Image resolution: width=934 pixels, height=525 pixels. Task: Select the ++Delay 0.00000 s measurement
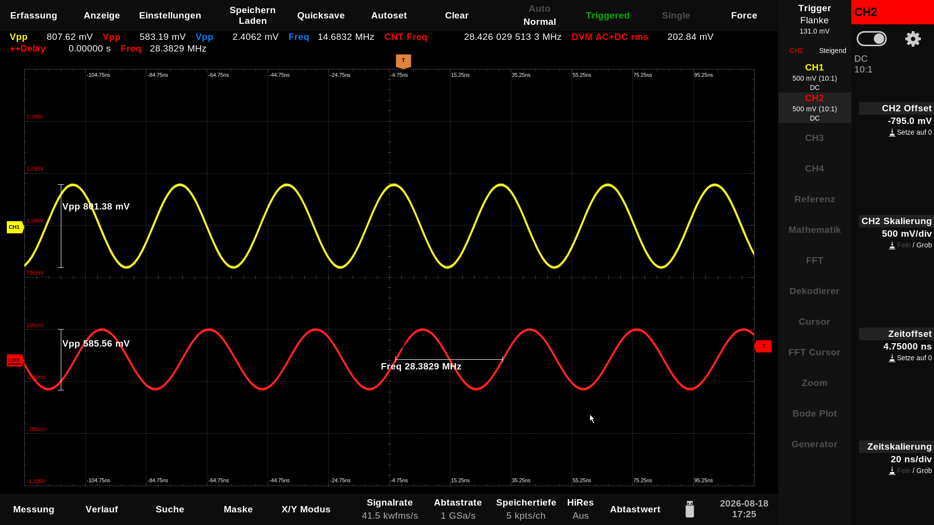[60, 49]
